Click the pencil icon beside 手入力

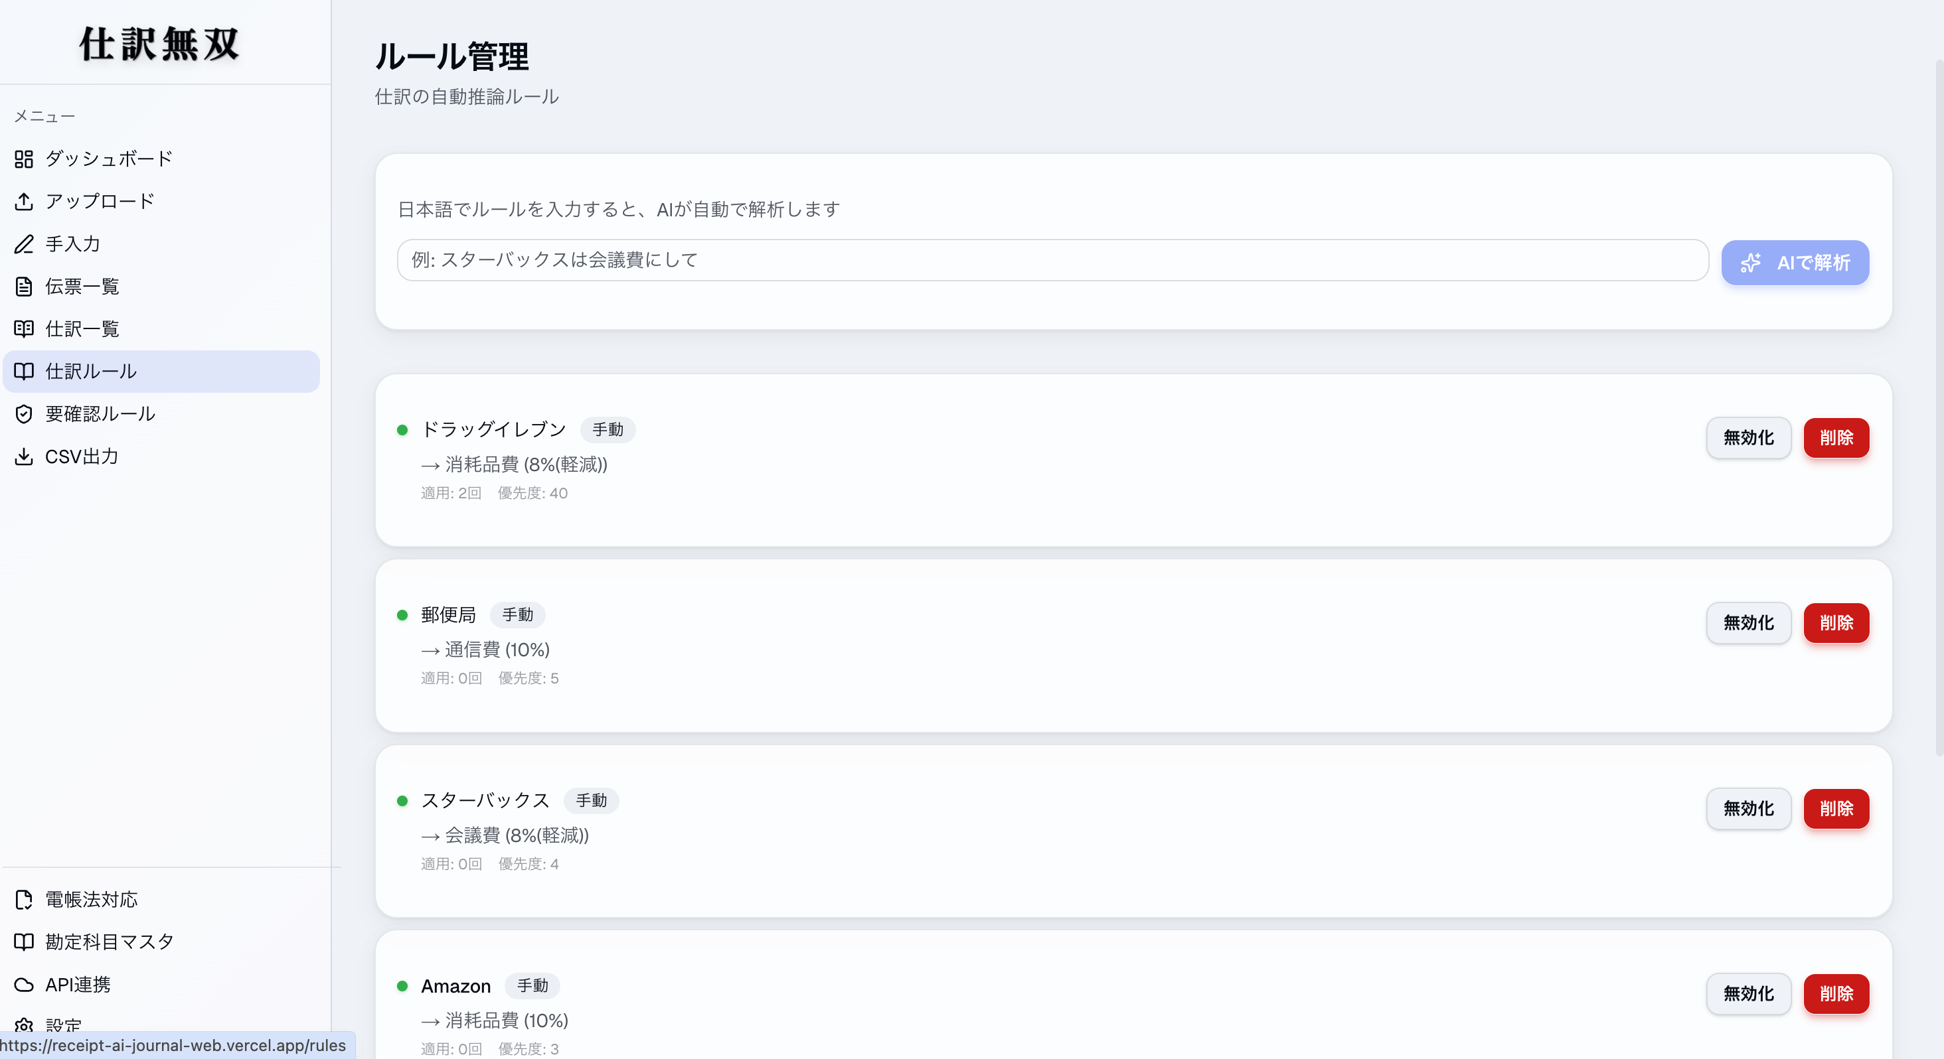click(x=23, y=244)
